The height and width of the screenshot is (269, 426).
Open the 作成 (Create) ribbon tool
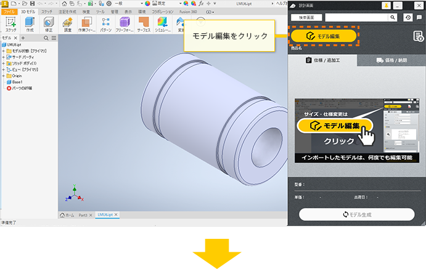(30, 25)
